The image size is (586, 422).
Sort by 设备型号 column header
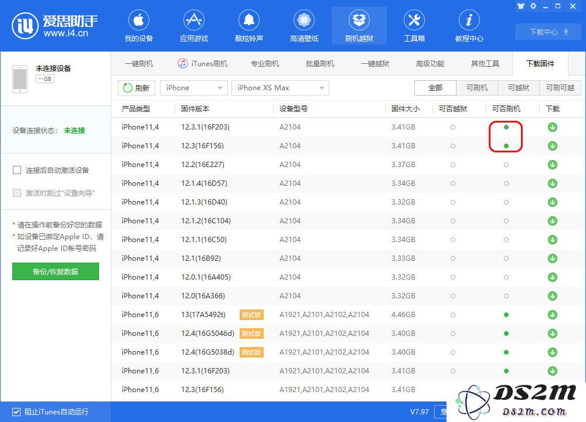pos(294,109)
